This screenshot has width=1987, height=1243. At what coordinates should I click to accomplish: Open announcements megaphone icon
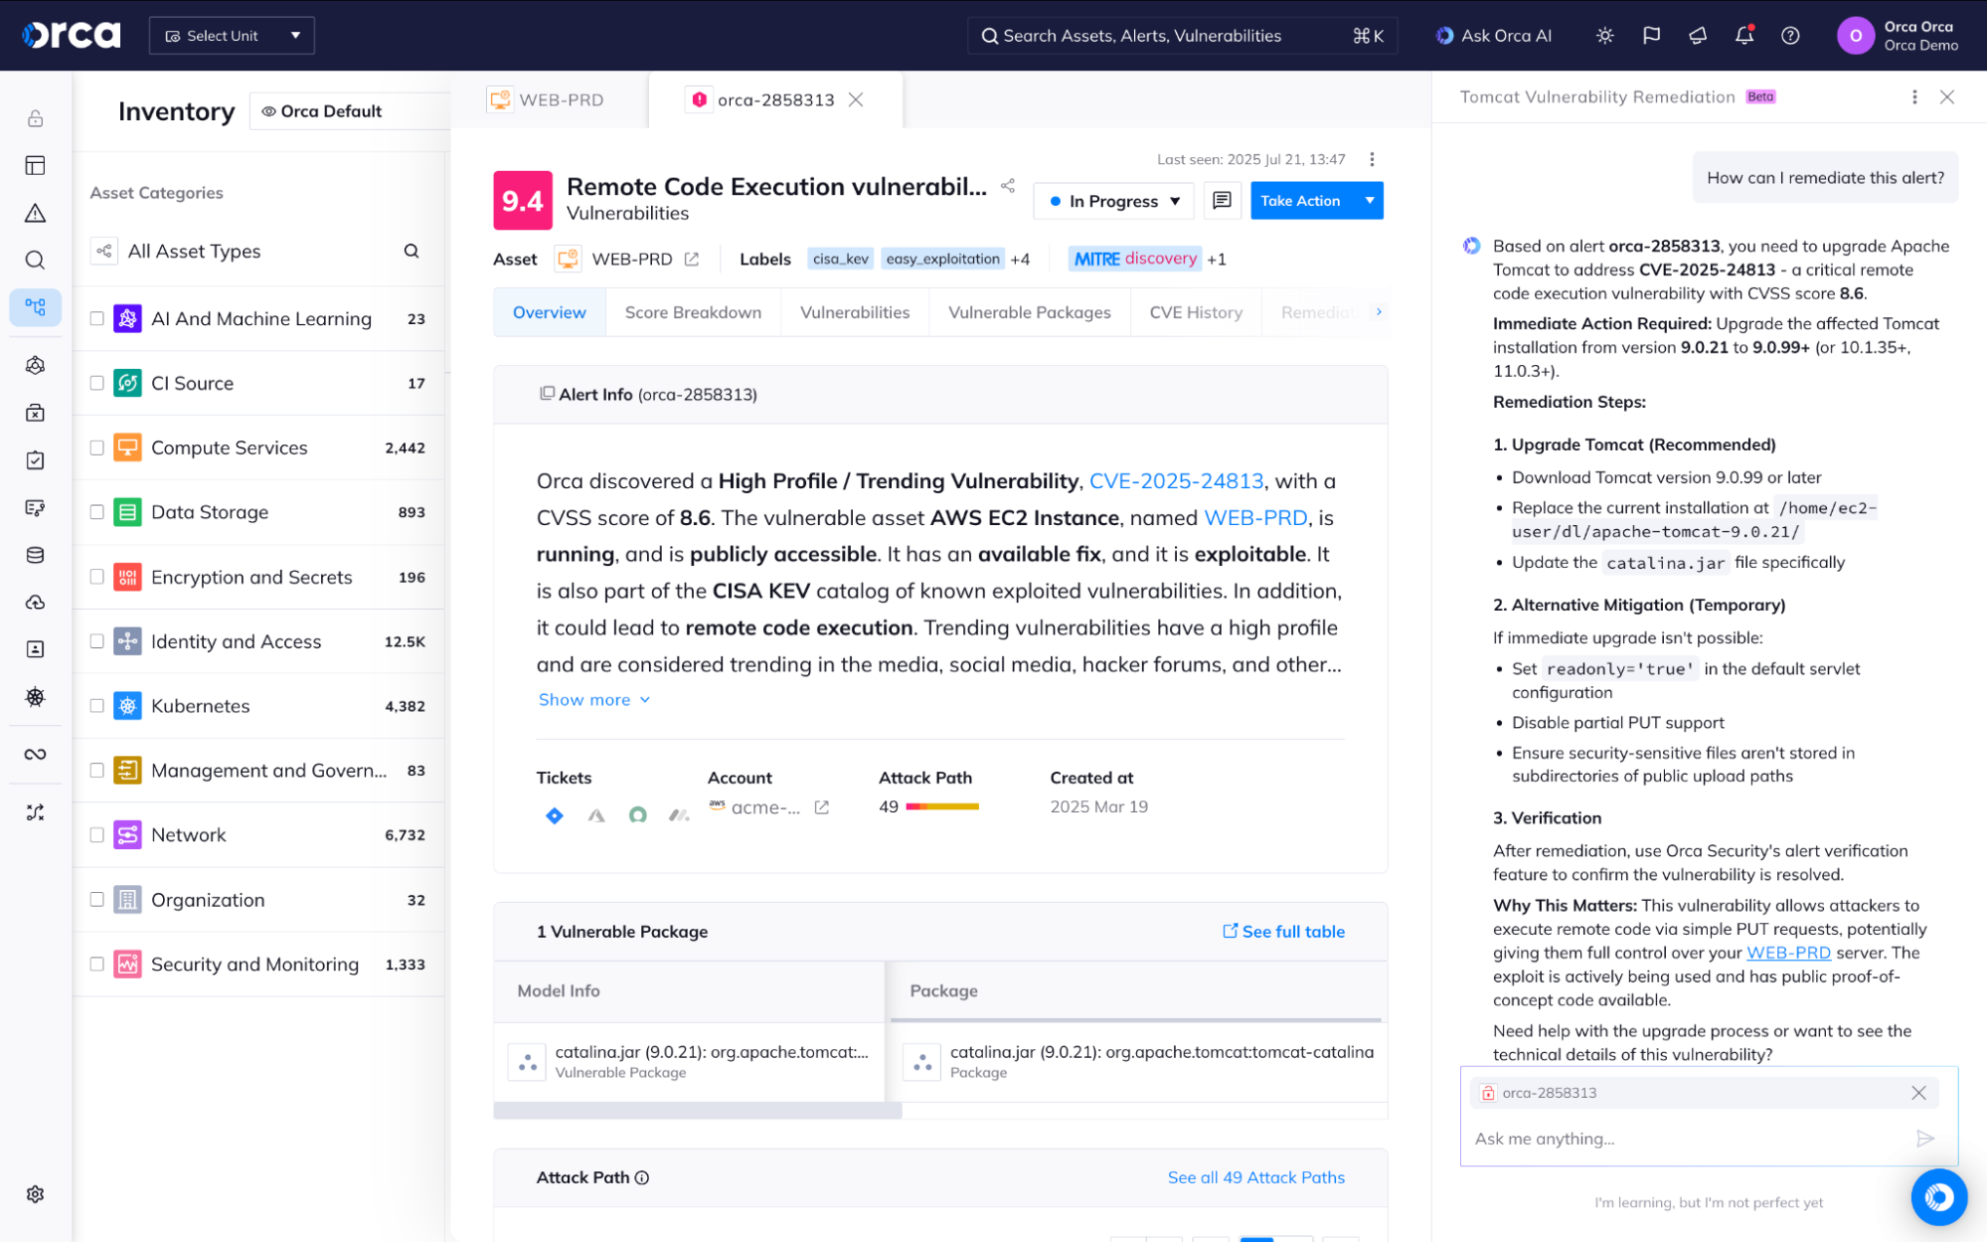pos(1698,36)
